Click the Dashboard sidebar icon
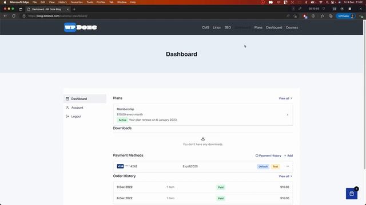This screenshot has height=205, width=366. (x=67, y=99)
